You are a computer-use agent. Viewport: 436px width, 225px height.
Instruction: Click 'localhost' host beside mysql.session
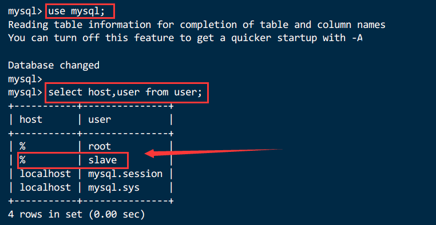point(45,174)
